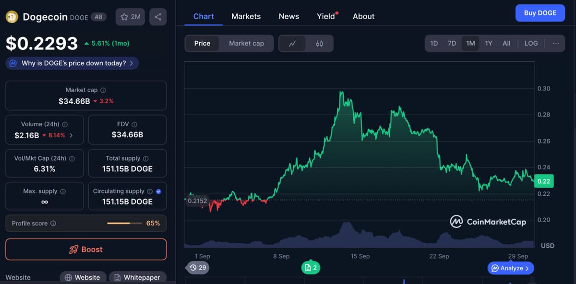Switch to candlestick chart icon
Image resolution: width=576 pixels, height=284 pixels.
(x=320, y=44)
